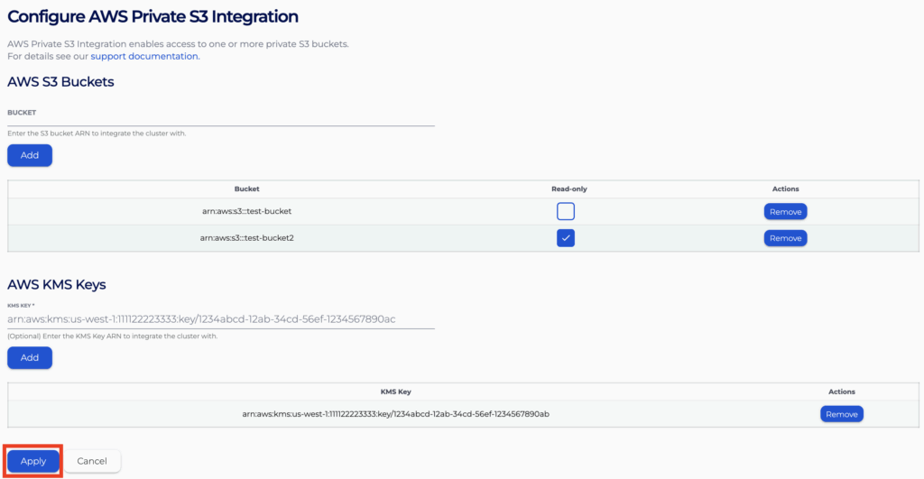Click the 'Enter the S3 bucket ARN' hint

point(97,134)
